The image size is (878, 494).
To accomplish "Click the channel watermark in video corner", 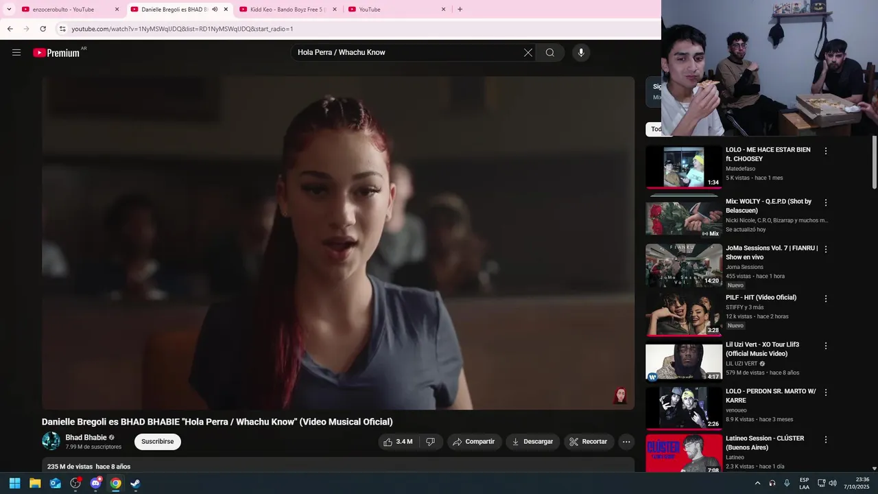I will (620, 395).
